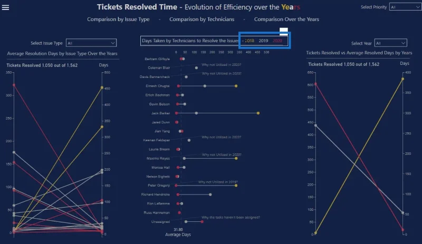Open Comparison Over the Years page

pyautogui.click(x=286, y=19)
